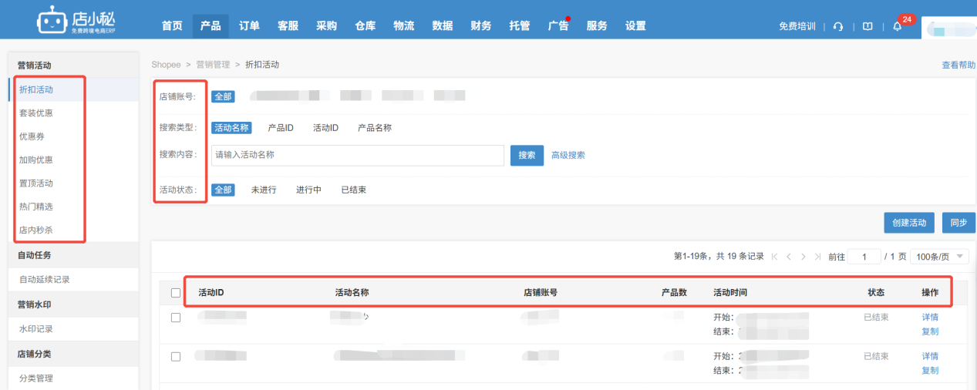Select 活动名称 search type

pos(231,128)
